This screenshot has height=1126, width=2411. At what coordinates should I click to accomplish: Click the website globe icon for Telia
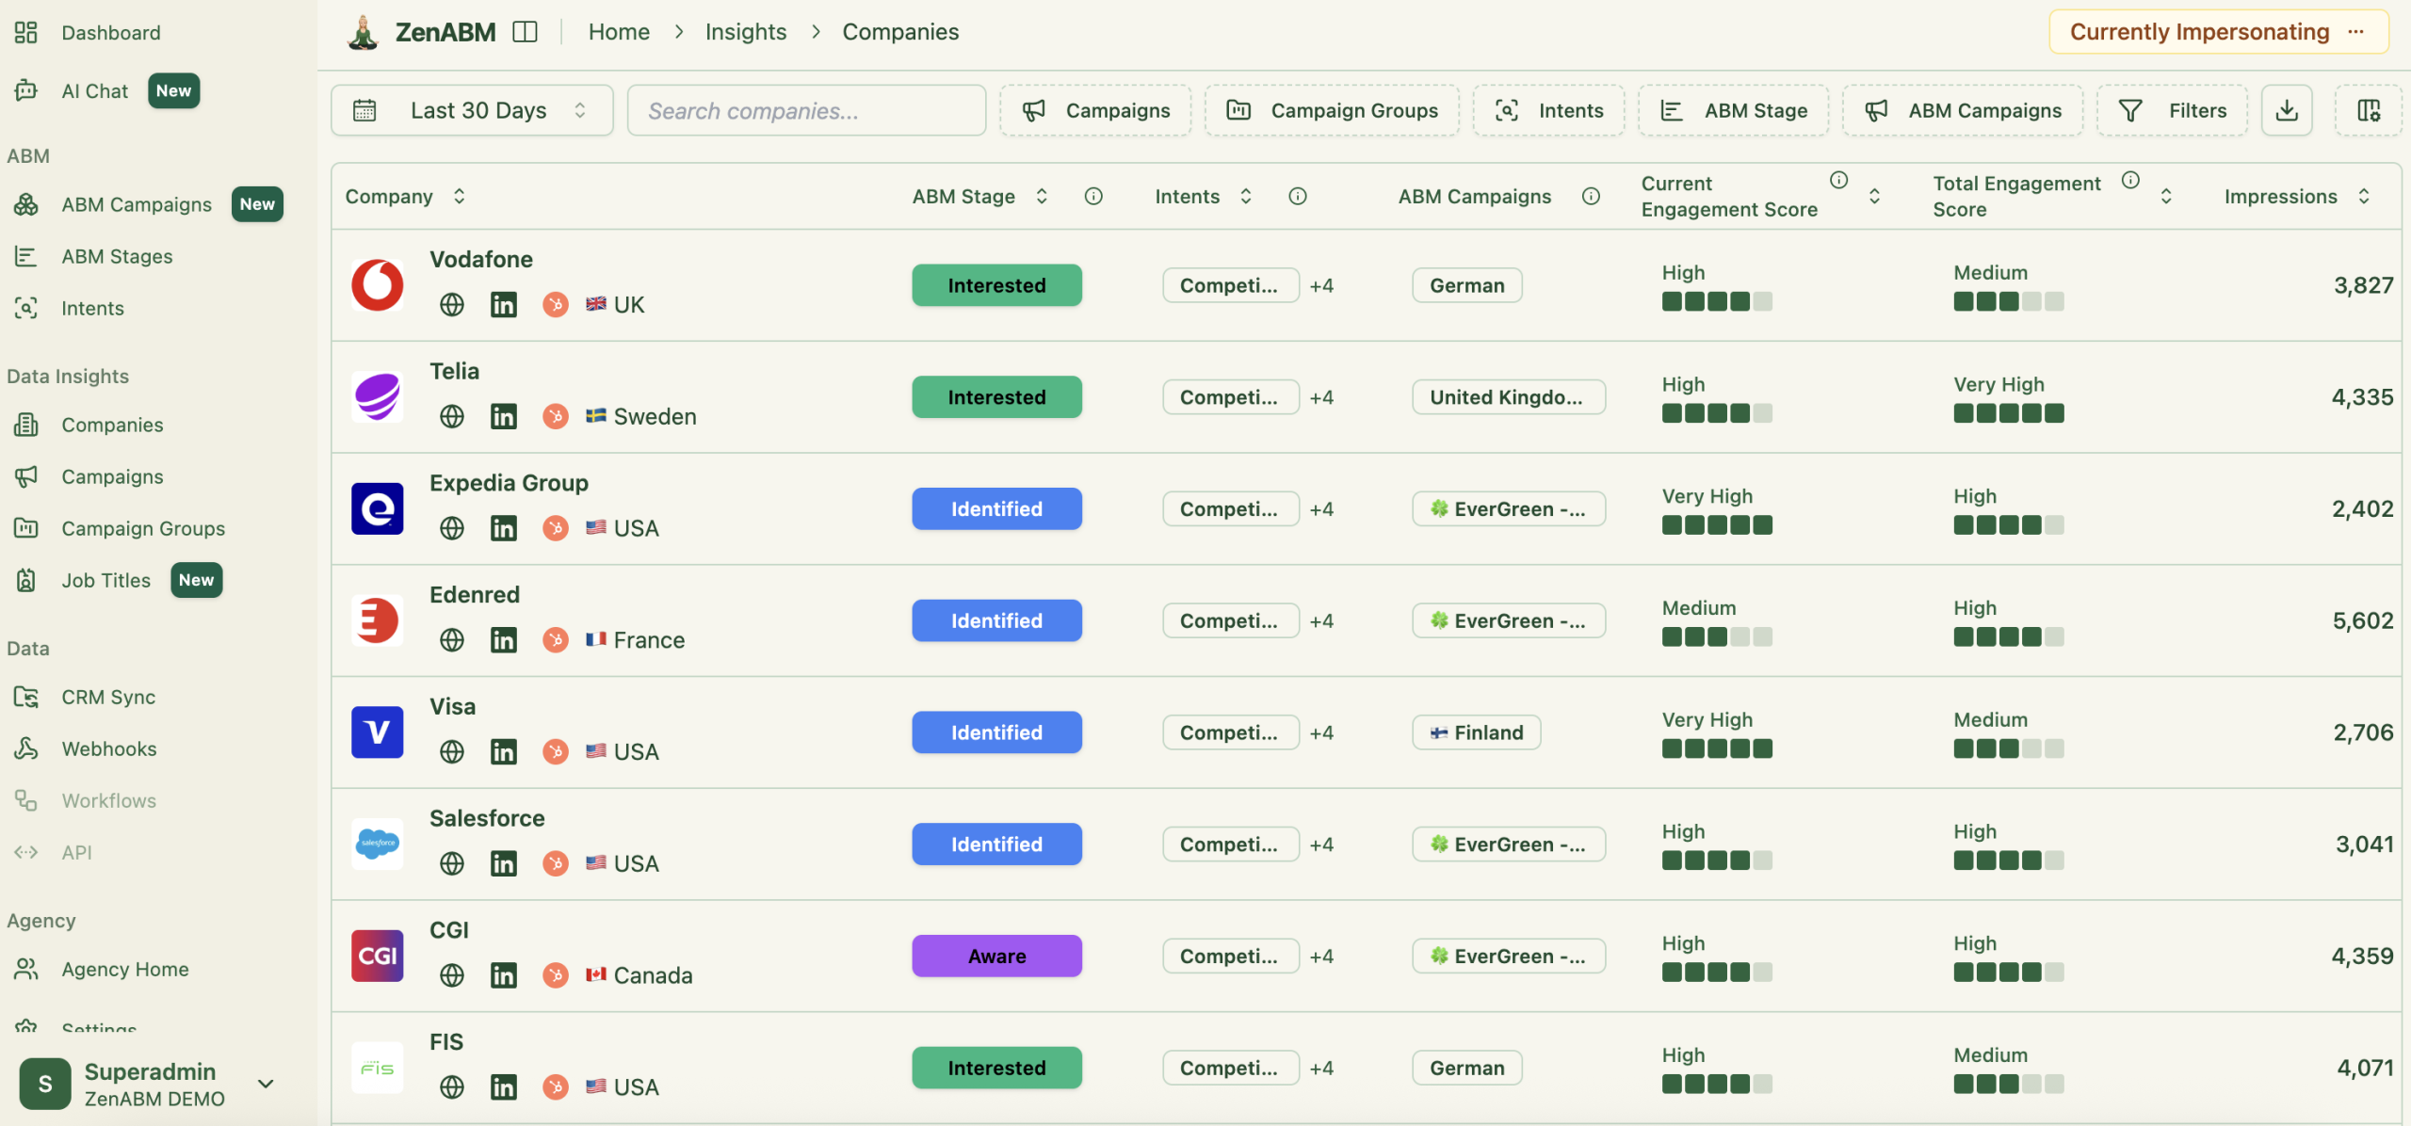(452, 415)
